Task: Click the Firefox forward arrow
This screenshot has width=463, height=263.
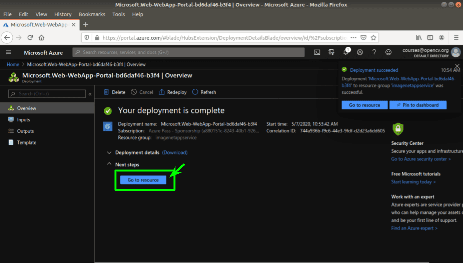Action: [x=19, y=38]
